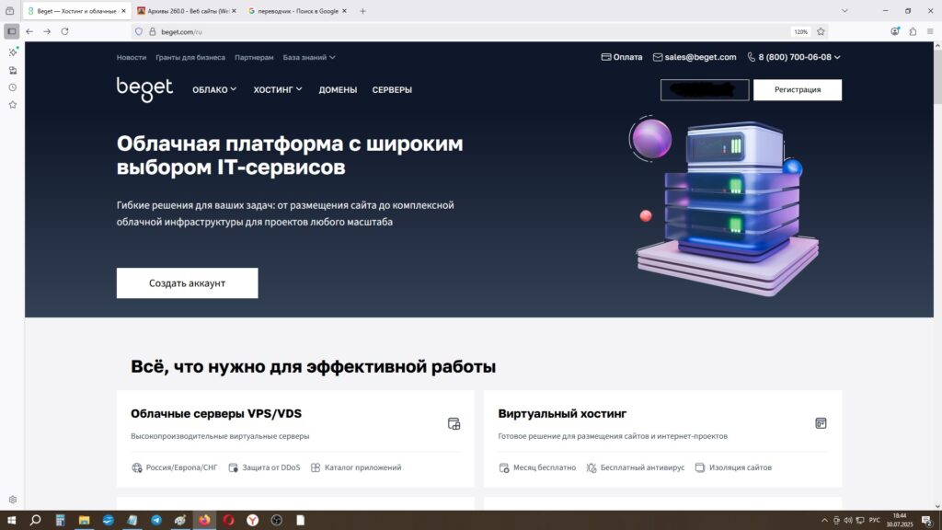The height and width of the screenshot is (530, 942).
Task: Click the taskbar clock and date
Action: pyautogui.click(x=900, y=521)
